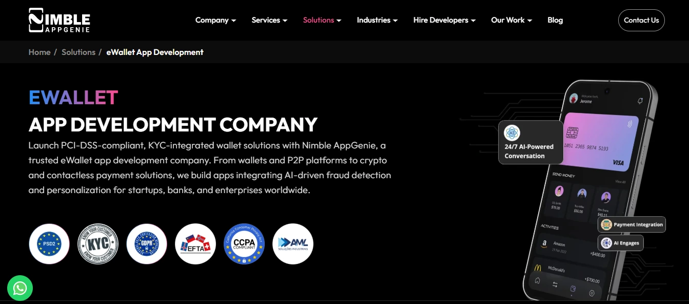Open the Home breadcrumb link

coord(39,52)
